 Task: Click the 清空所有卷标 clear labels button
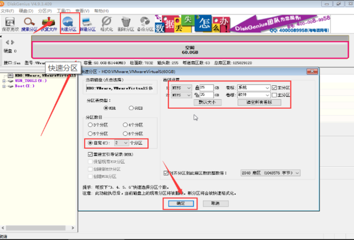click(259, 102)
